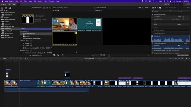191x107 pixels.
Task: Show the Color/filter inspector icon
Action: click(155, 8)
